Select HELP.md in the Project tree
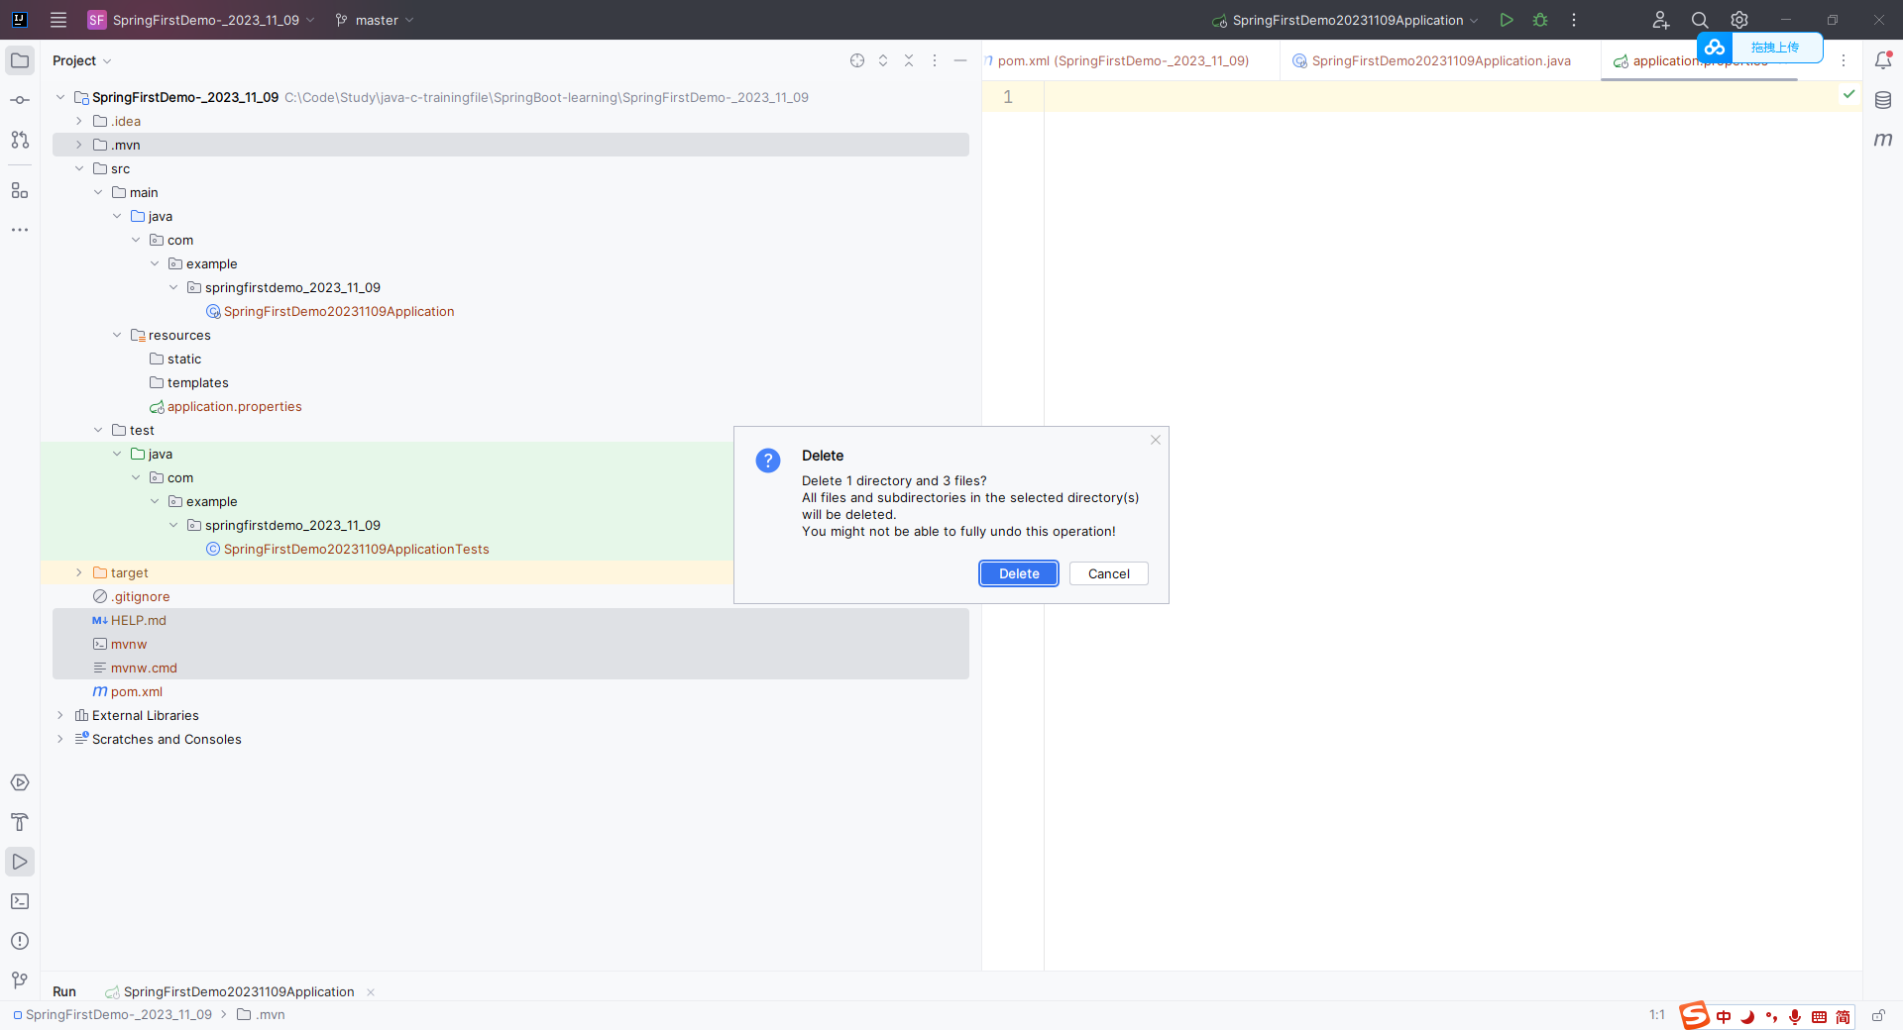 139,620
